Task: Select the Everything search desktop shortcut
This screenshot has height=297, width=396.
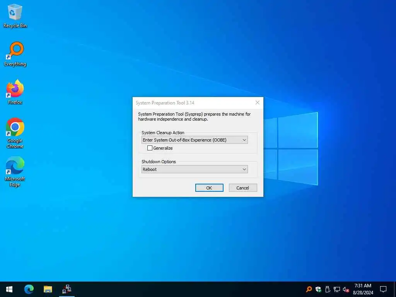Action: pyautogui.click(x=15, y=54)
